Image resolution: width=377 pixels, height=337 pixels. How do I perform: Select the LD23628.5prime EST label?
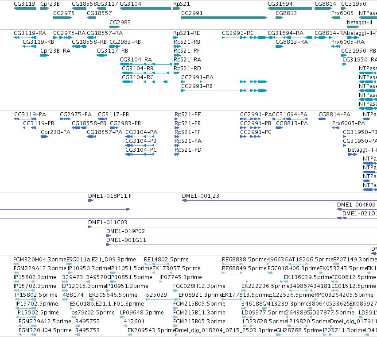coord(264,322)
